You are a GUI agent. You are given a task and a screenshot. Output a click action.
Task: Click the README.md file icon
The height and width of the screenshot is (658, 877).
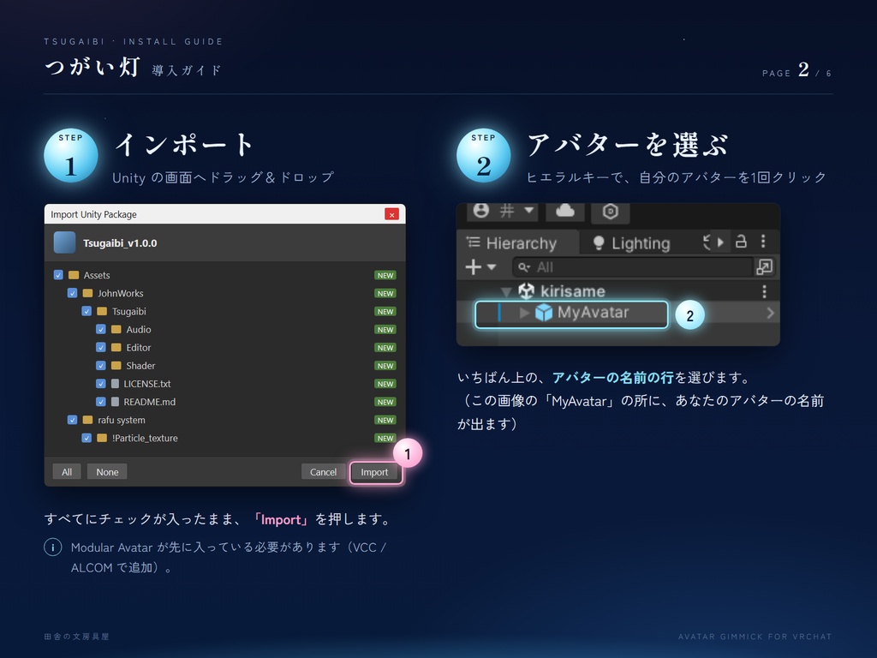point(116,402)
